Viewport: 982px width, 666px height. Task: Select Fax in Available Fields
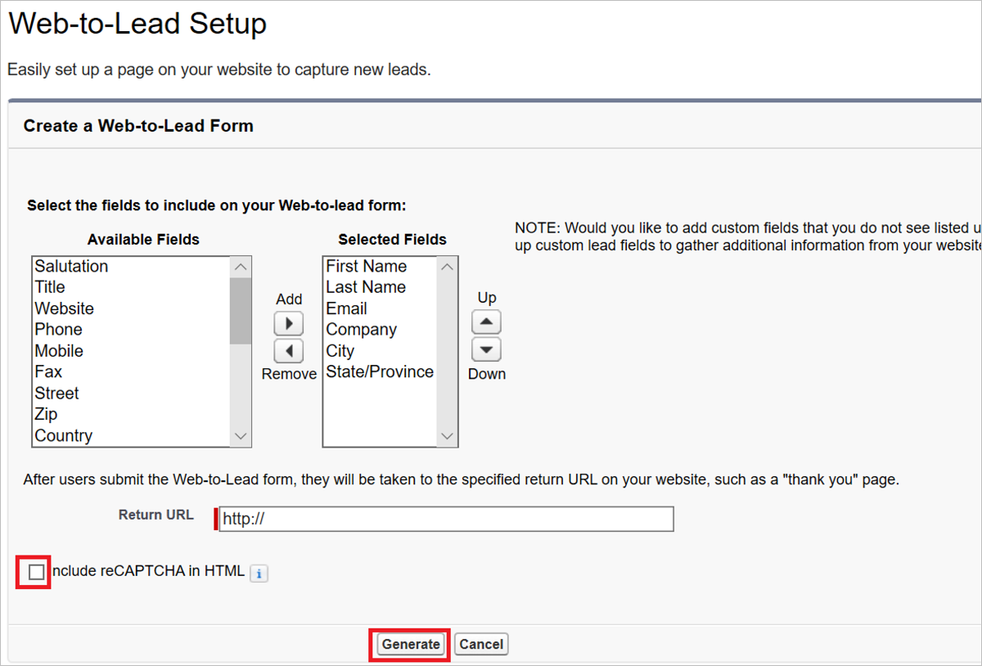[47, 371]
